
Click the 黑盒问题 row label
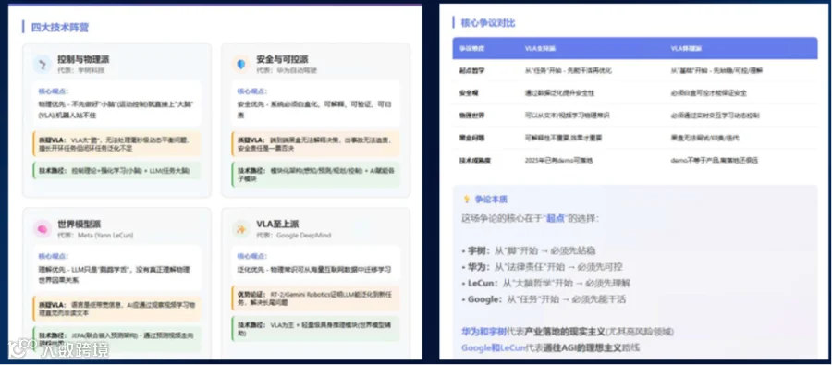coord(471,138)
